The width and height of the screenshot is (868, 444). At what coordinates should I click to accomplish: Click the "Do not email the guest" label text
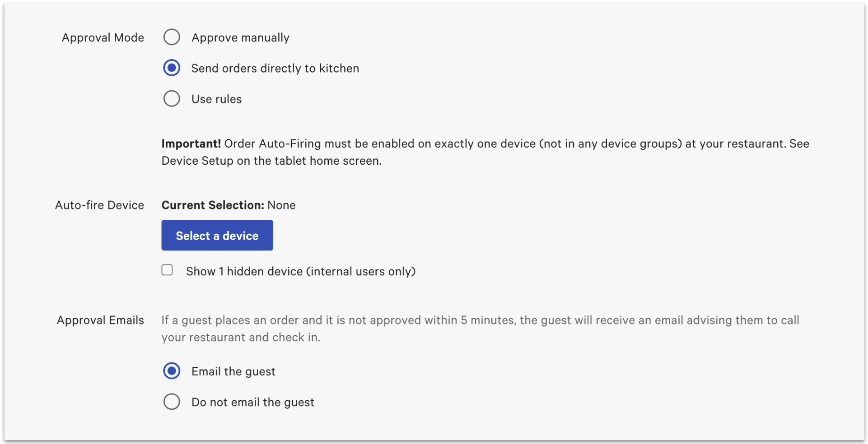pyautogui.click(x=252, y=402)
